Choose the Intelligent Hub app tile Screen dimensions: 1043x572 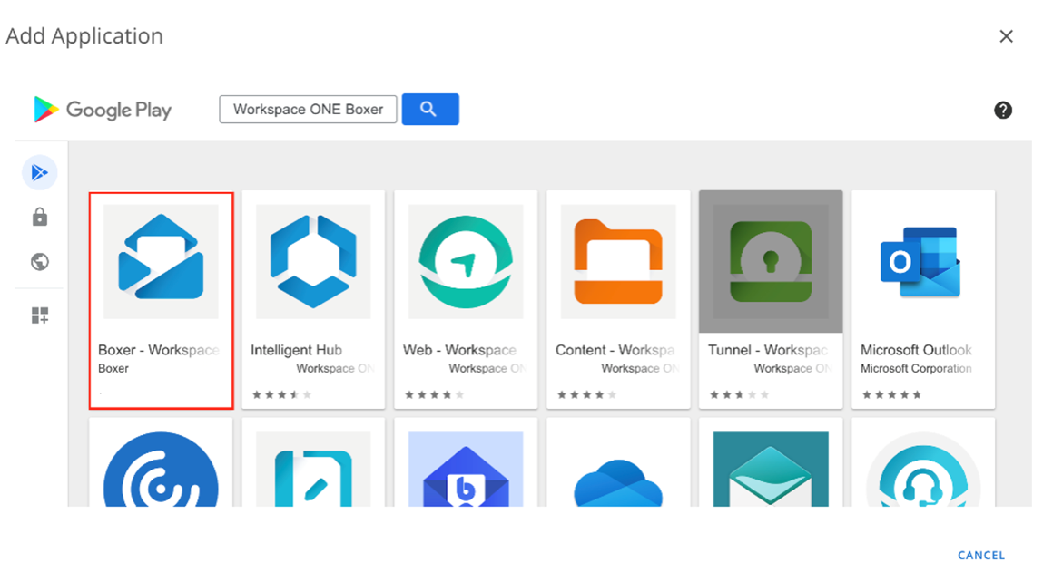(x=312, y=299)
